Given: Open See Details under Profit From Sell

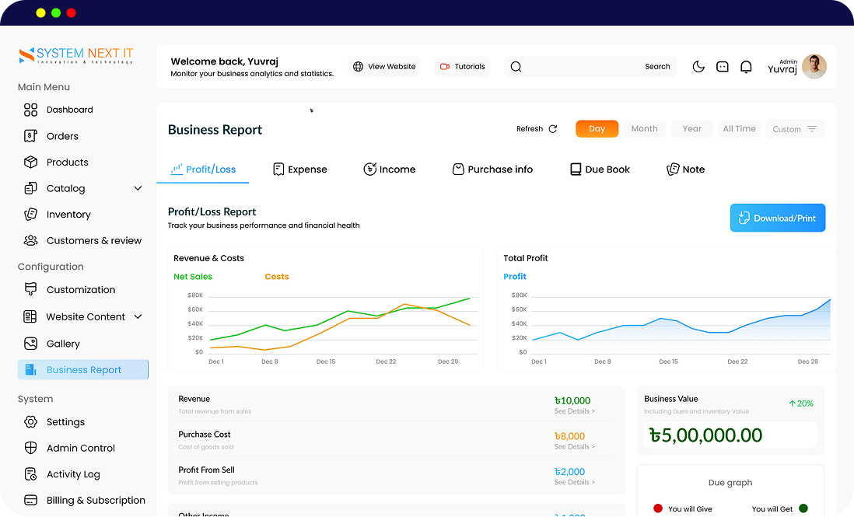Looking at the screenshot, I should click(x=575, y=482).
